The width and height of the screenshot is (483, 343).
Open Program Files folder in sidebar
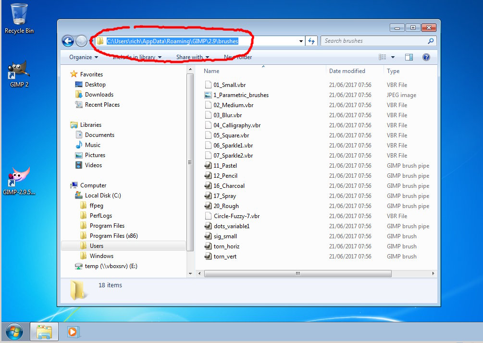point(107,226)
